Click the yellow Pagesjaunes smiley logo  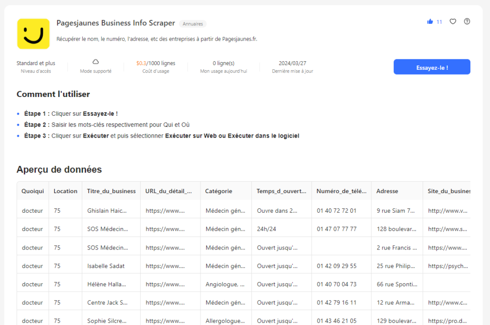tap(33, 34)
